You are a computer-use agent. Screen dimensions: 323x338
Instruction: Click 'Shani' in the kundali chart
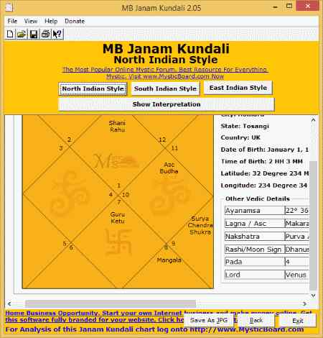[117, 123]
